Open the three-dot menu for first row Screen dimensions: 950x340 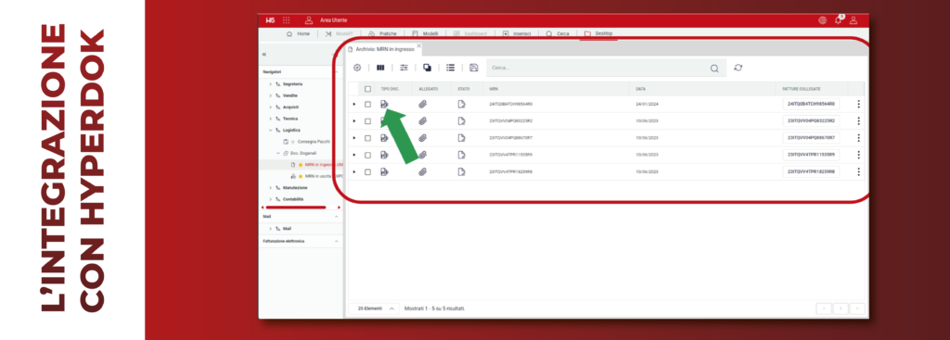point(858,104)
